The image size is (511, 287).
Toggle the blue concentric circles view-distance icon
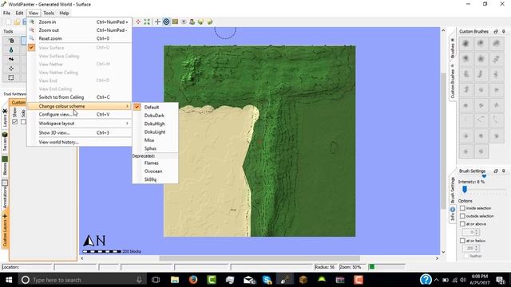pyautogui.click(x=166, y=22)
